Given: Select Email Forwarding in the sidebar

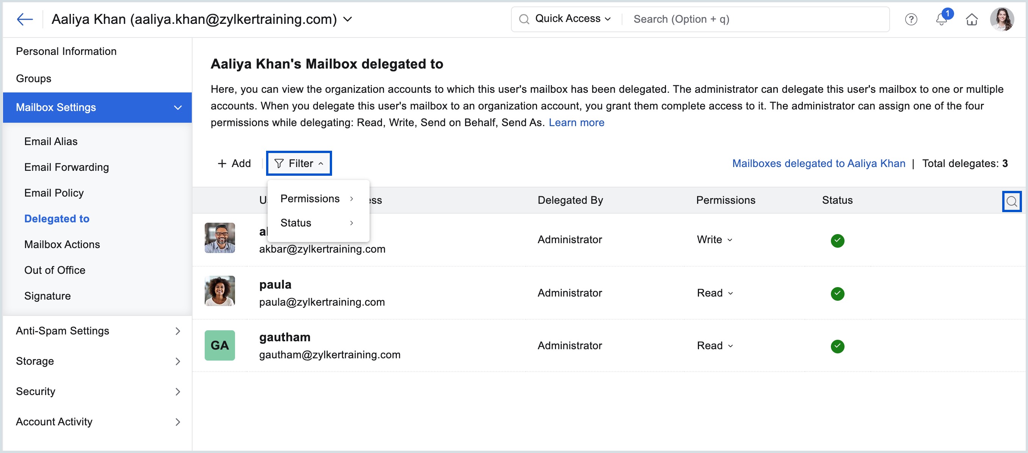Looking at the screenshot, I should tap(66, 167).
